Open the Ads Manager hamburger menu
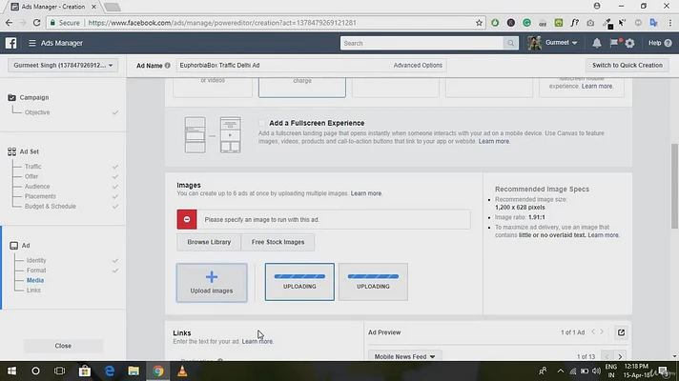679x381 pixels. pyautogui.click(x=32, y=43)
